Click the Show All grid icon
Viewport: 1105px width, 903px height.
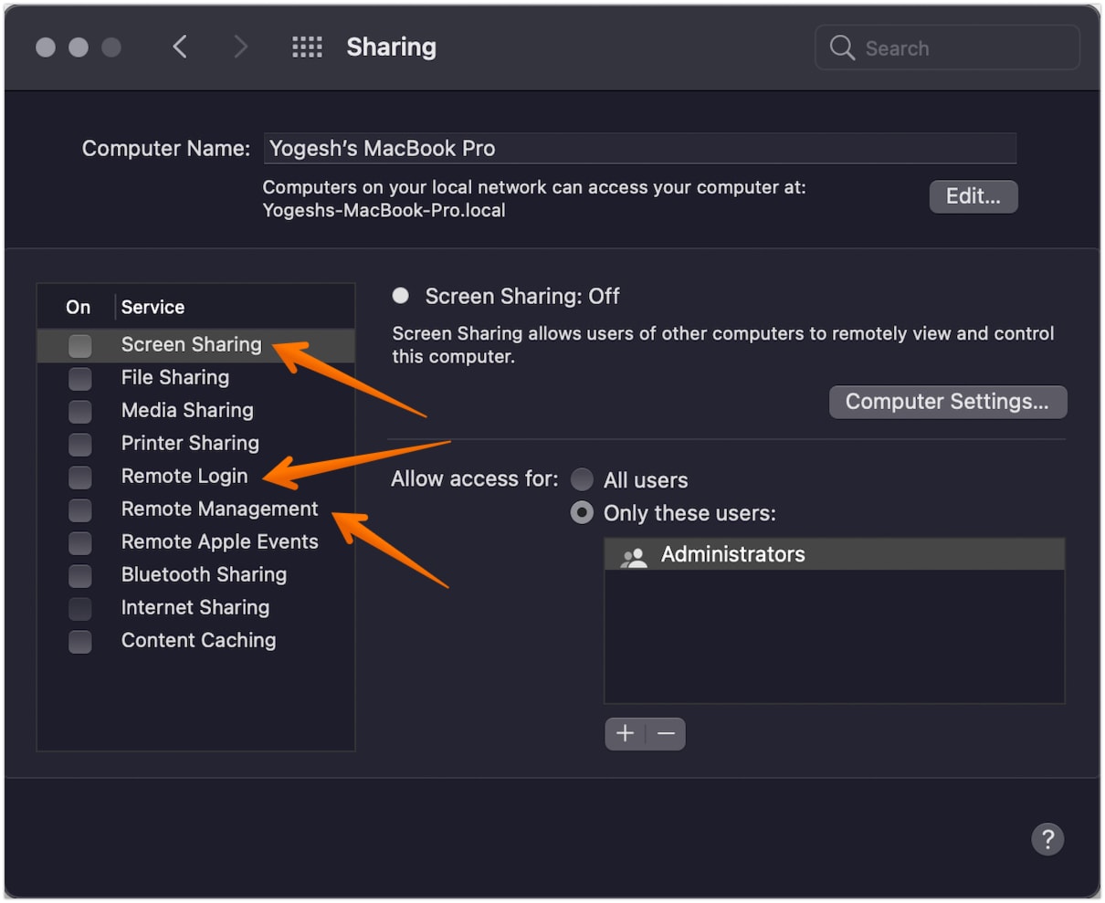tap(308, 47)
